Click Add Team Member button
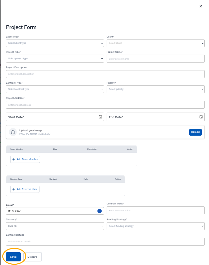The image size is (209, 265). click(25, 159)
